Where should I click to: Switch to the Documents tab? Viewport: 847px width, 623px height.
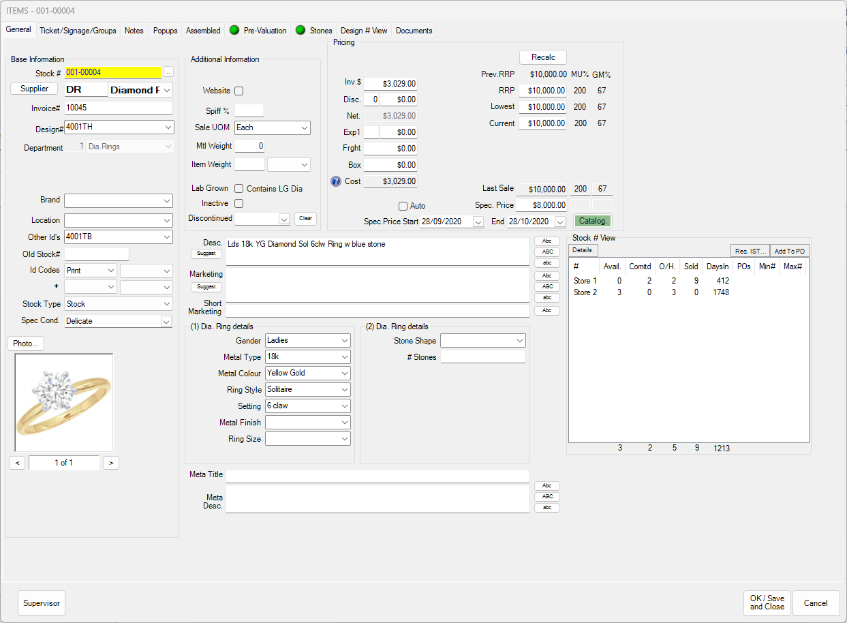tap(414, 30)
